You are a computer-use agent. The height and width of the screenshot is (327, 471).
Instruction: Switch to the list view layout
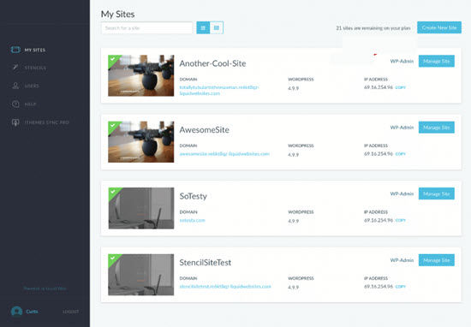click(203, 28)
